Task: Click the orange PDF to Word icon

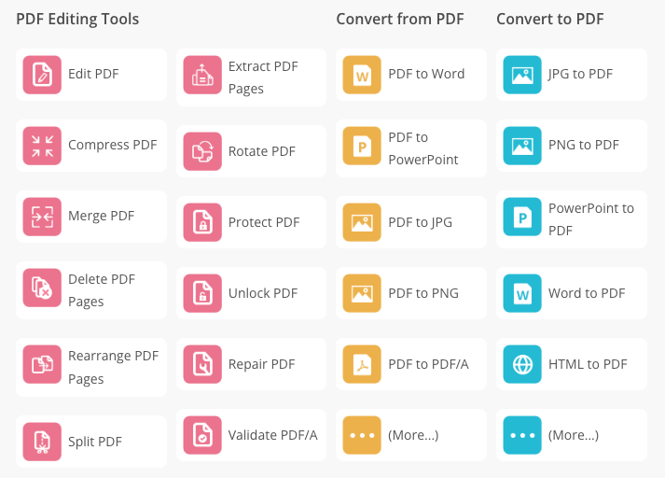Action: tap(362, 75)
